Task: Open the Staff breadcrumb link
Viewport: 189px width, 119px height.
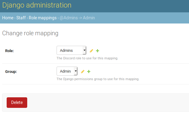Action: click(x=21, y=18)
